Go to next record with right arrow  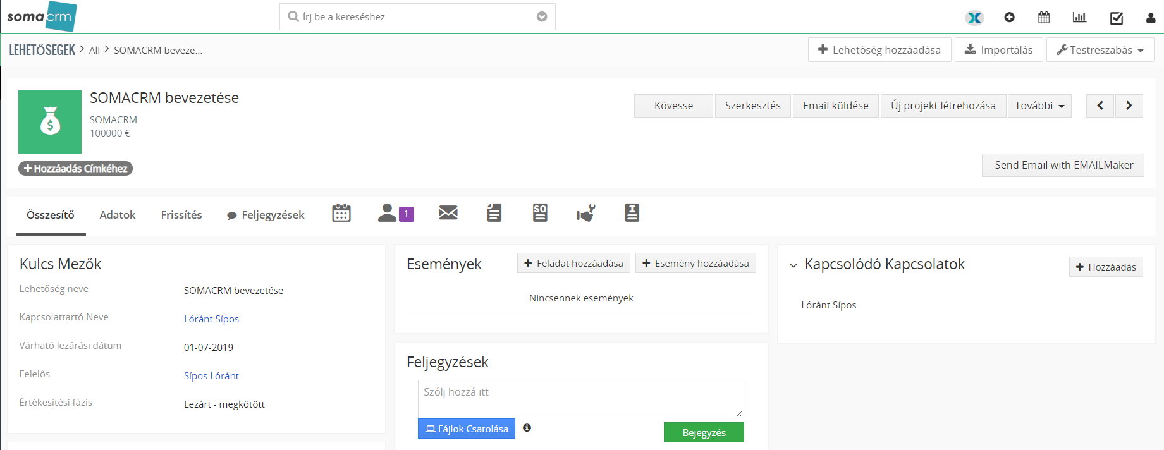pos(1129,106)
